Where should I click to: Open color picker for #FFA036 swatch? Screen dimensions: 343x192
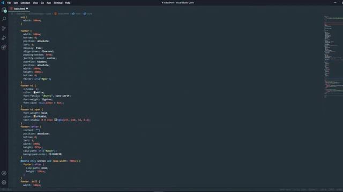coord(34,116)
